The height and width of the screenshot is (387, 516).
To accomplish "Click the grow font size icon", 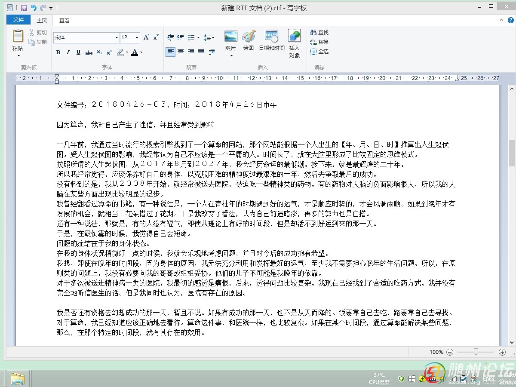I will click(147, 38).
